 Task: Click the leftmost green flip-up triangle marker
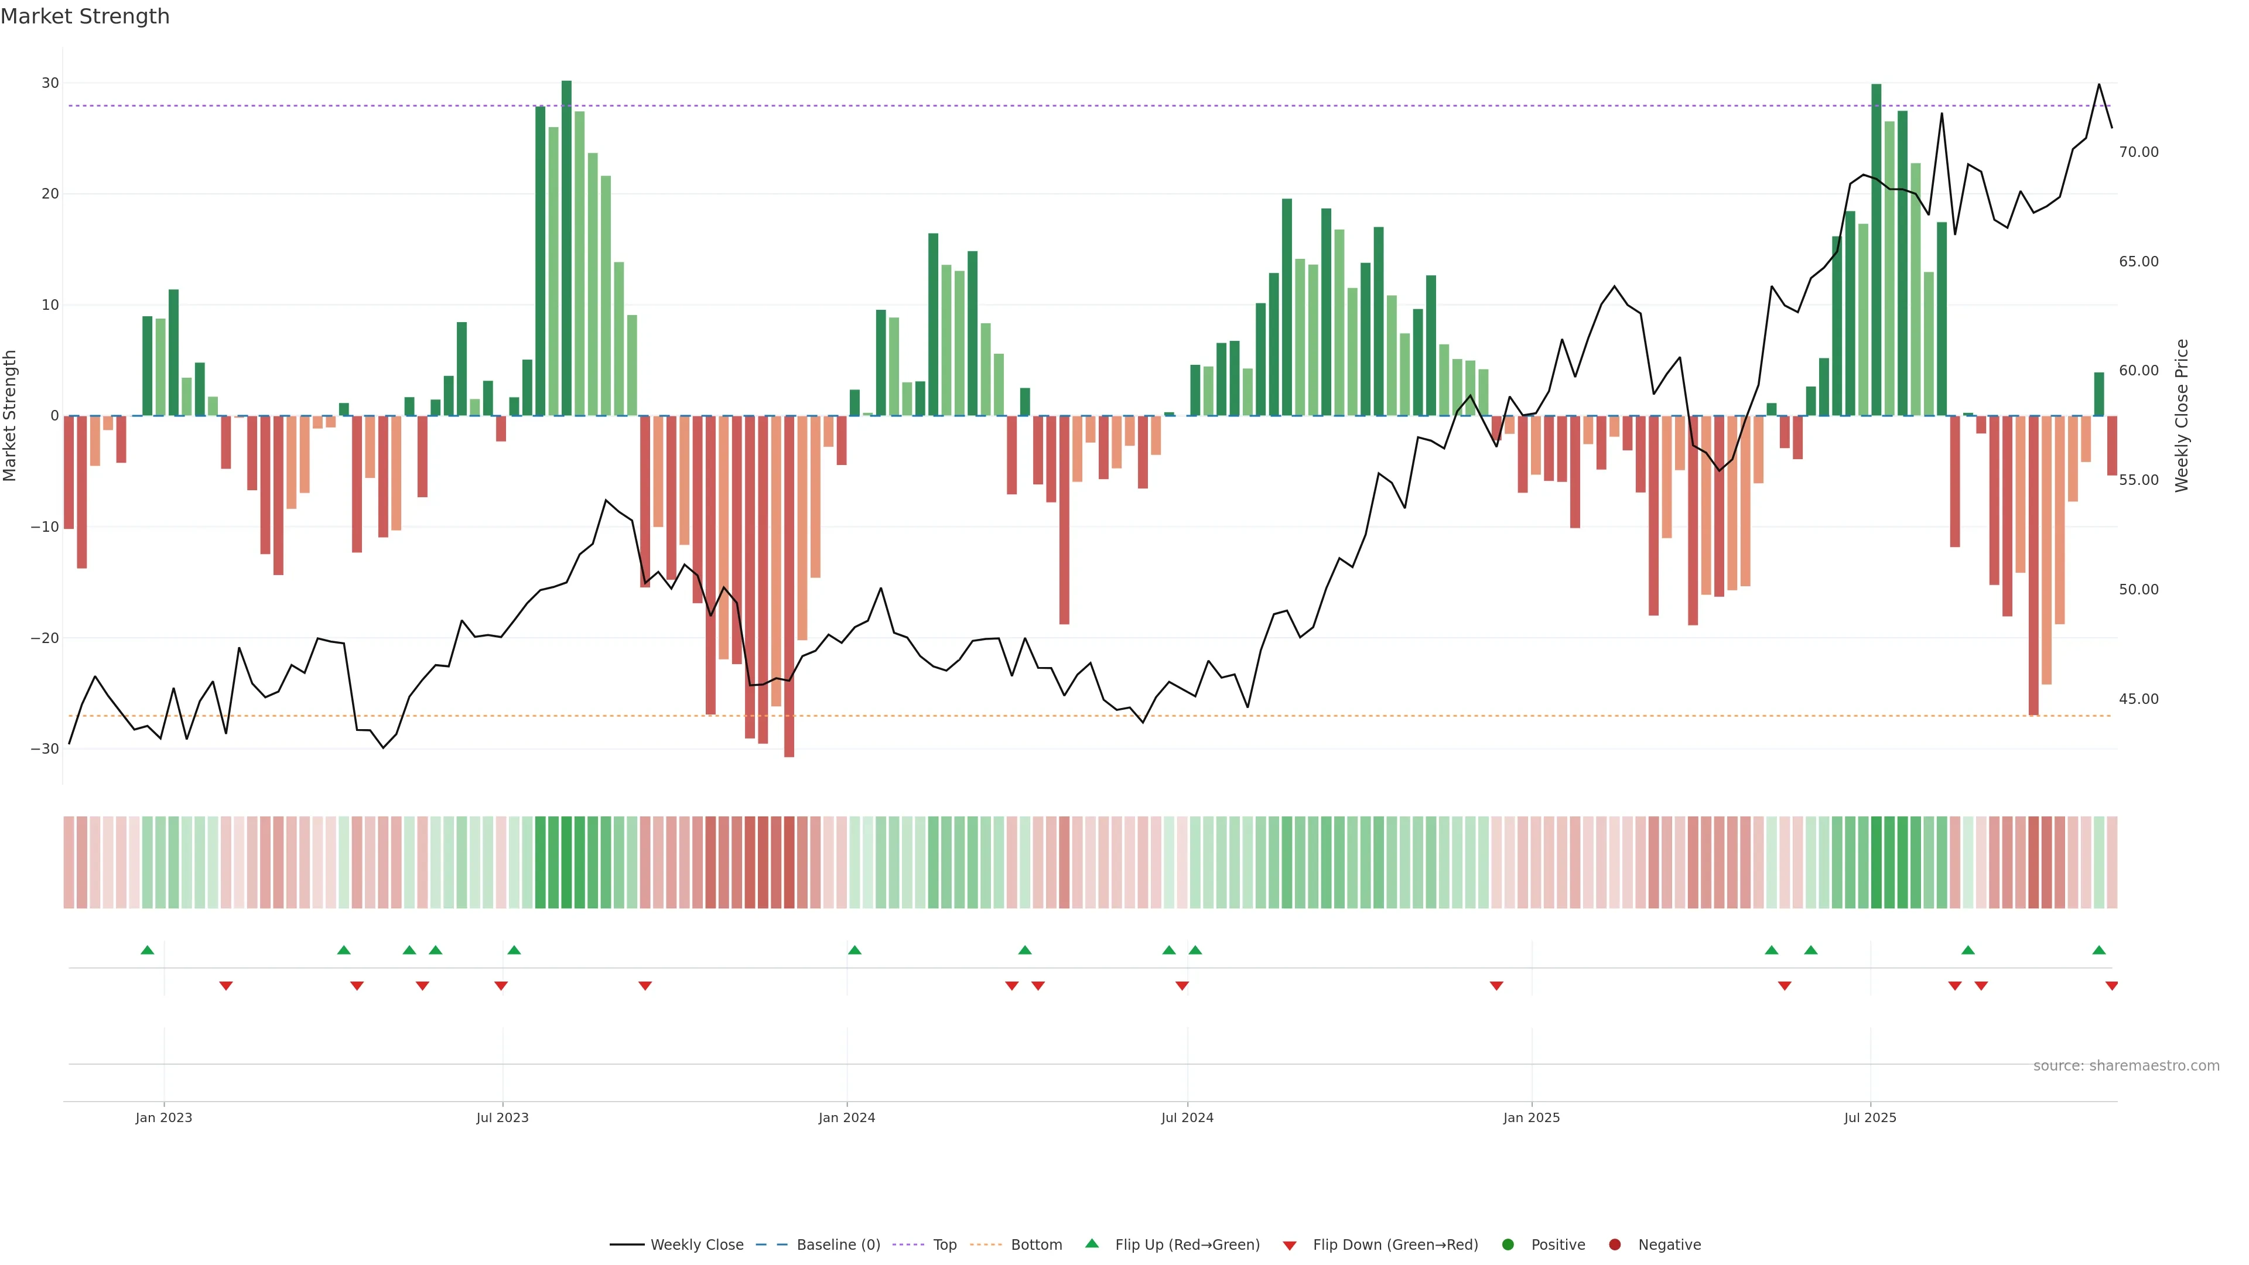click(148, 950)
